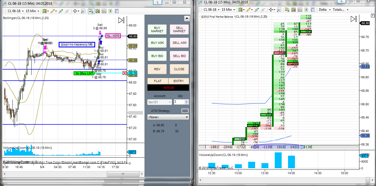Click BUY ASK button
Viewport: 376px width, 186px height.
coord(157,43)
